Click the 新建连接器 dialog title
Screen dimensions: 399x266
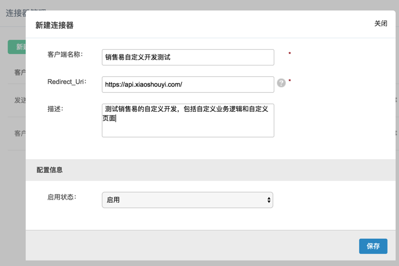(x=54, y=25)
